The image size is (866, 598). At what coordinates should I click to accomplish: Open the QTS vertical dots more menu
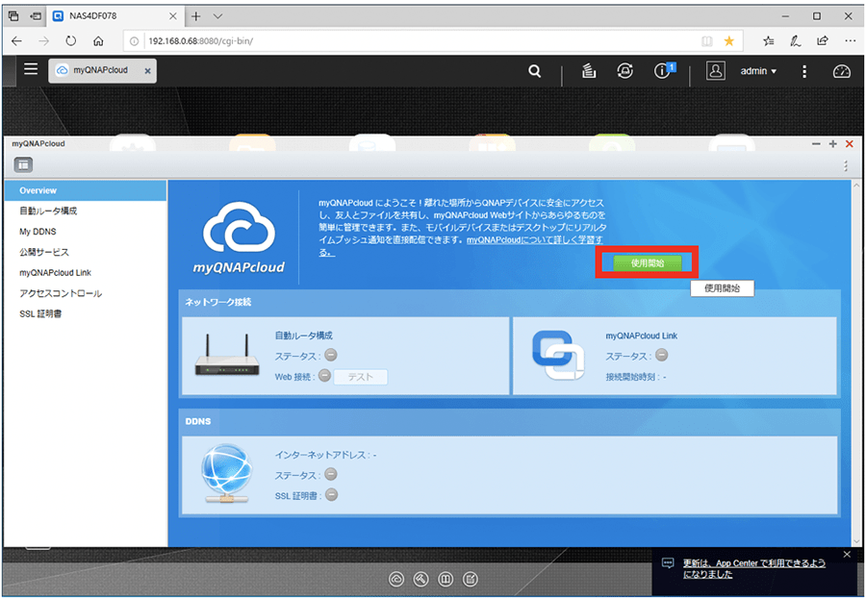click(x=804, y=71)
